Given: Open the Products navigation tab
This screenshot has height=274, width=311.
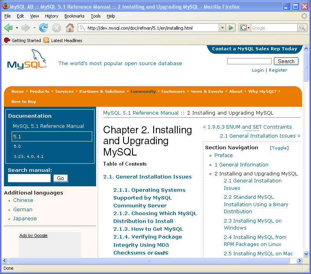Looking at the screenshot, I should pos(39,92).
